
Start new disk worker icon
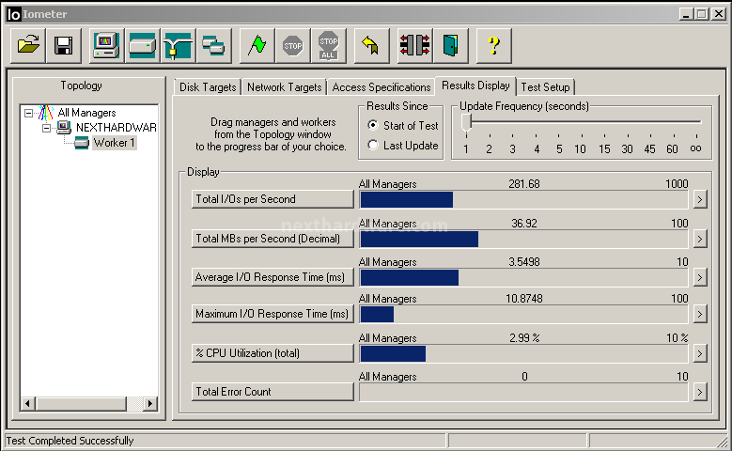(x=143, y=46)
